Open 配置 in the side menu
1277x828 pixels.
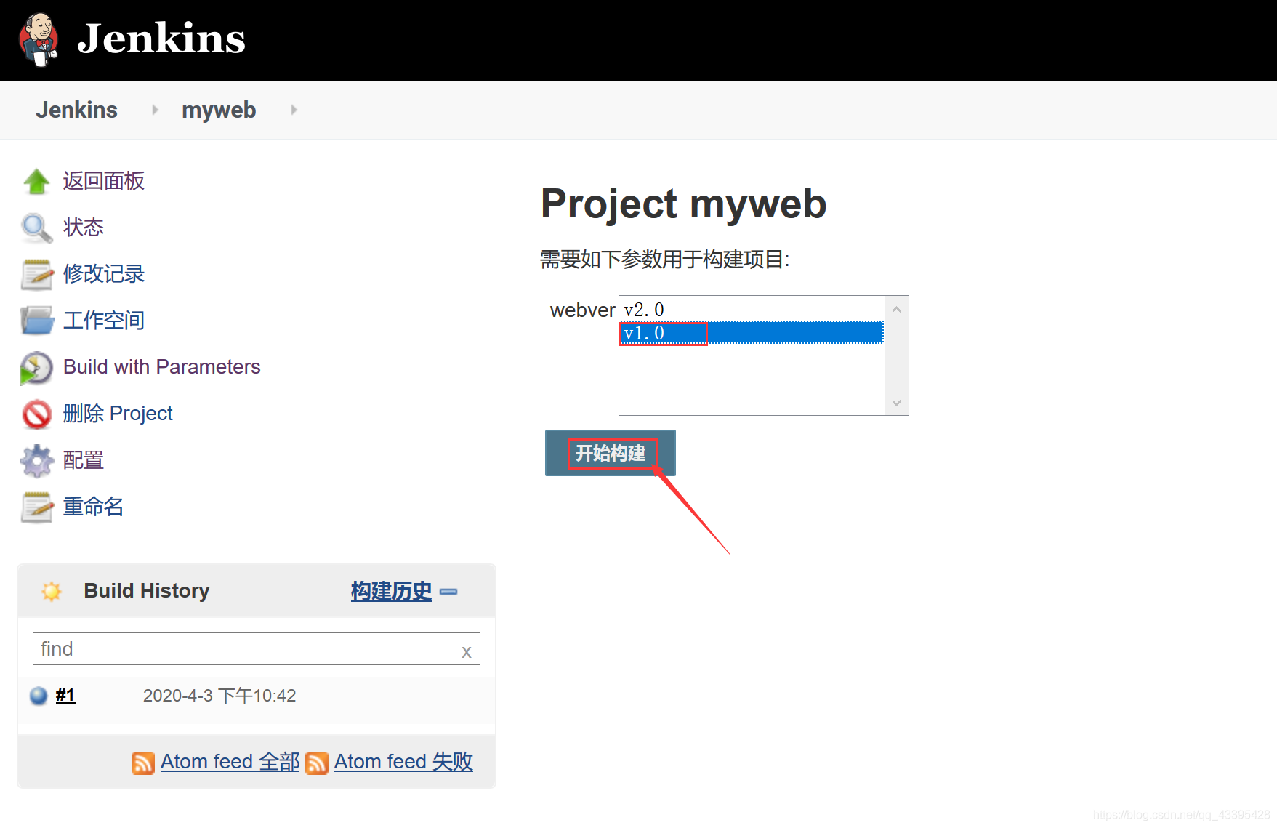pos(84,460)
